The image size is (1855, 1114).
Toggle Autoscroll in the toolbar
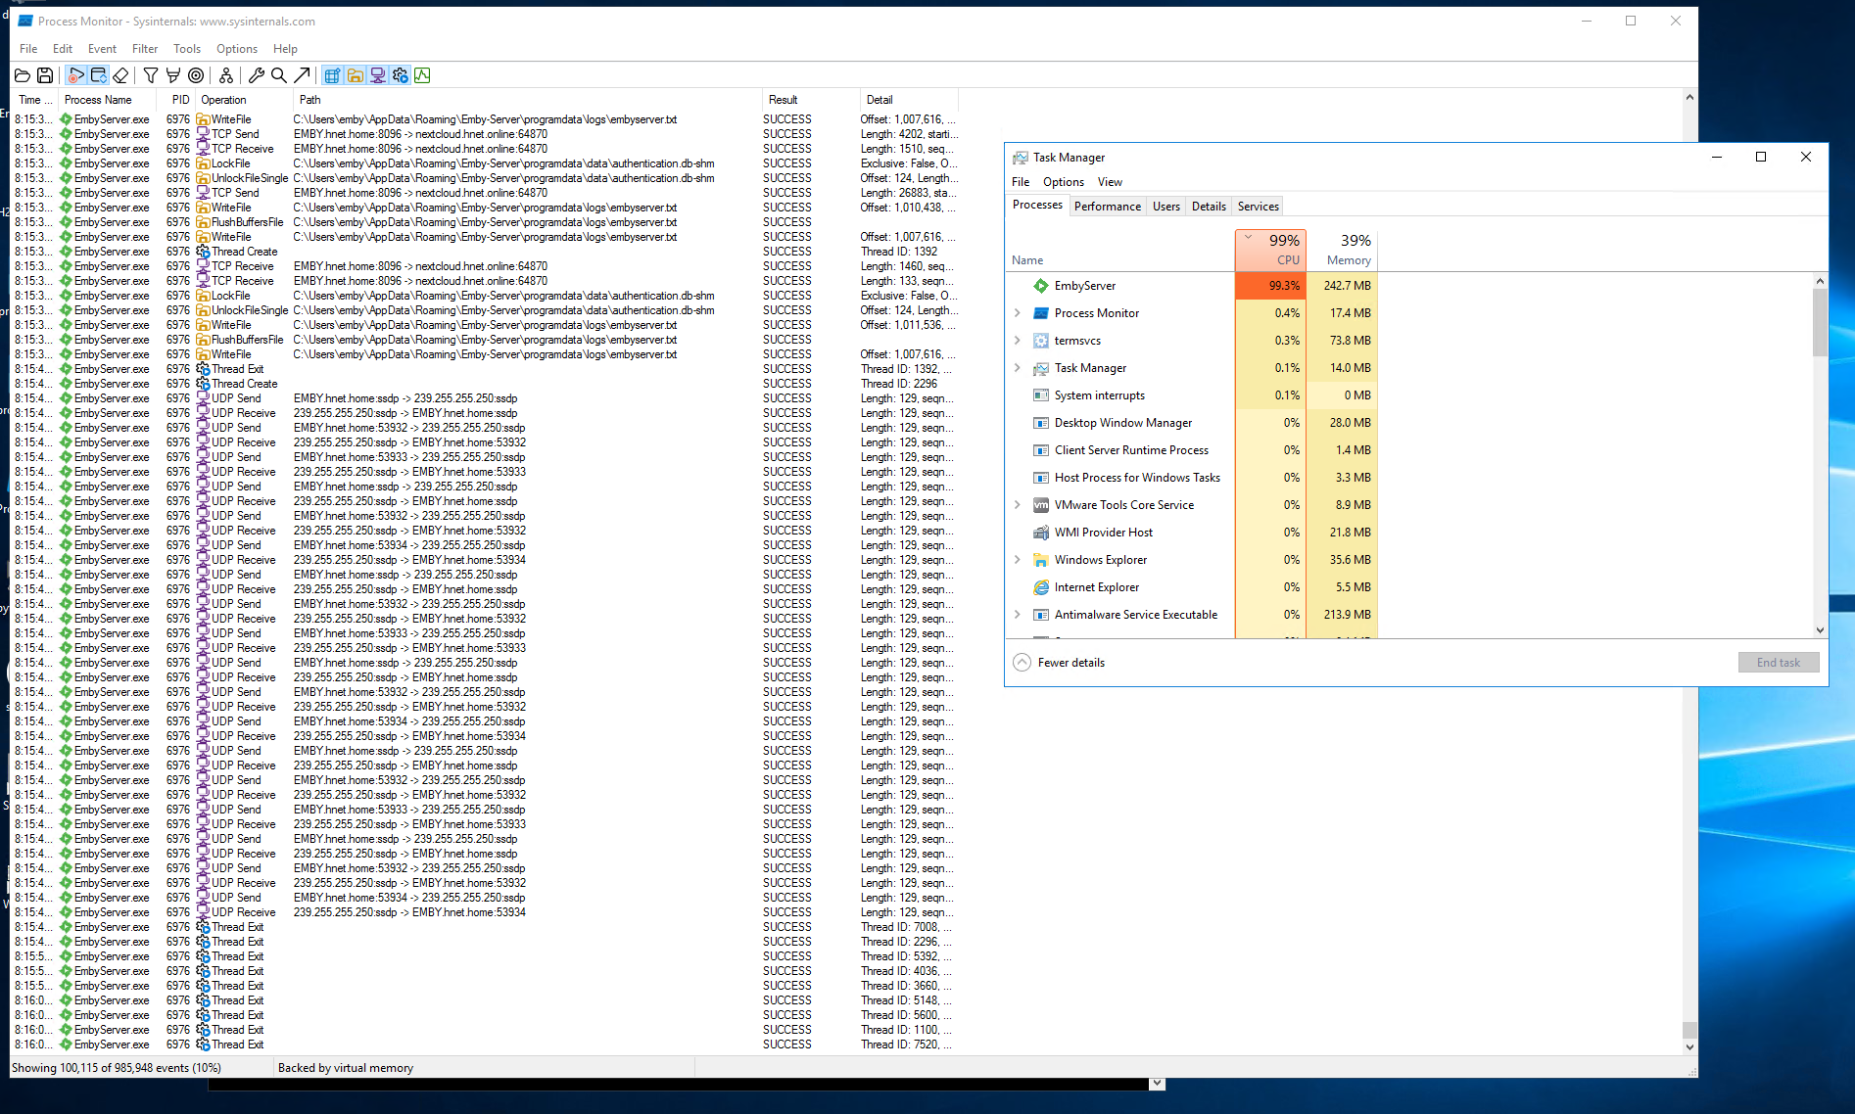(x=98, y=75)
